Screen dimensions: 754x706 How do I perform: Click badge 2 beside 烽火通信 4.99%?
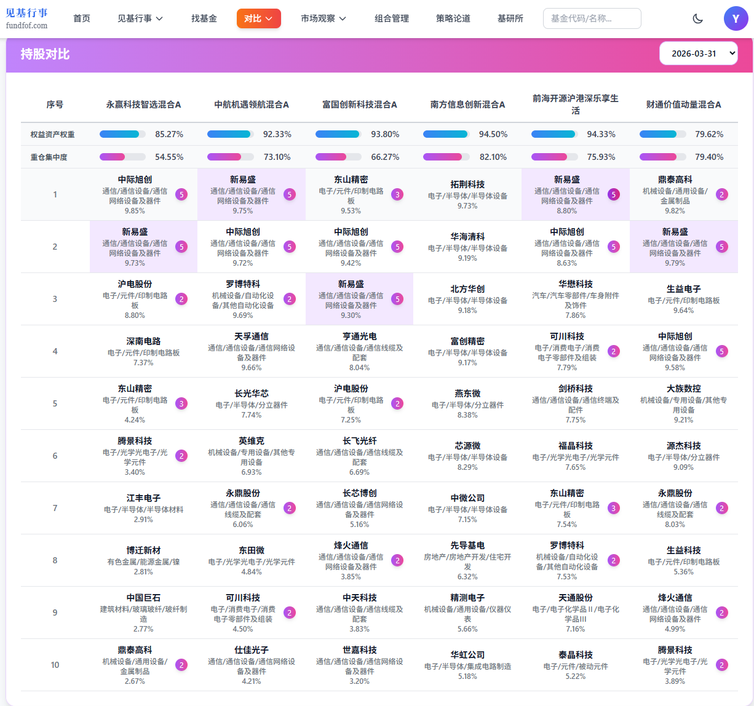tap(722, 613)
